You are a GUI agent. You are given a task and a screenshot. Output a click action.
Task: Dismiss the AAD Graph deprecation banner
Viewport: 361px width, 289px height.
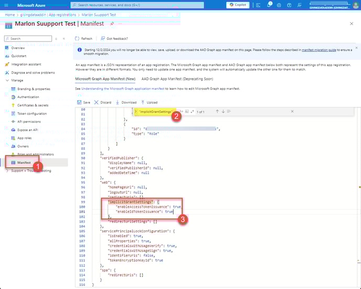pyautogui.click(x=356, y=48)
